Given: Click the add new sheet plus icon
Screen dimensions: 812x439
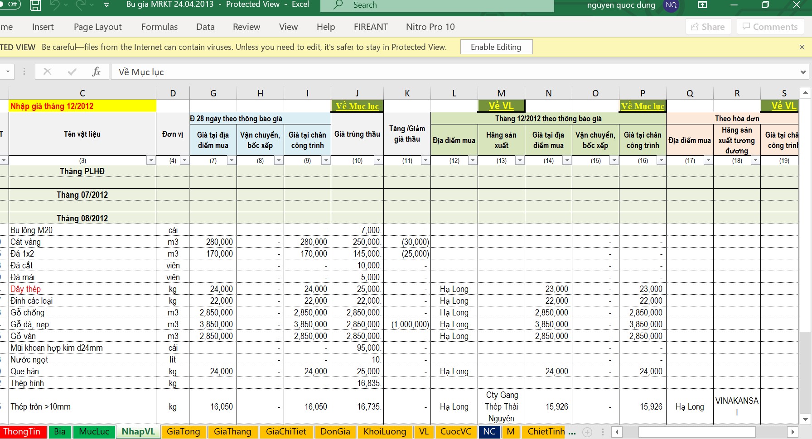Looking at the screenshot, I should pyautogui.click(x=587, y=432).
